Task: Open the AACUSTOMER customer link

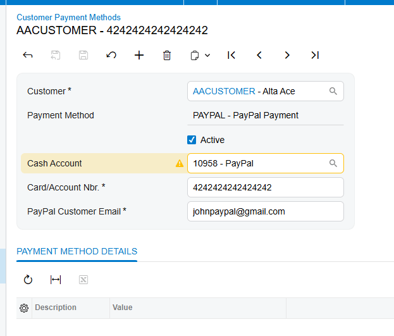Action: pos(224,91)
